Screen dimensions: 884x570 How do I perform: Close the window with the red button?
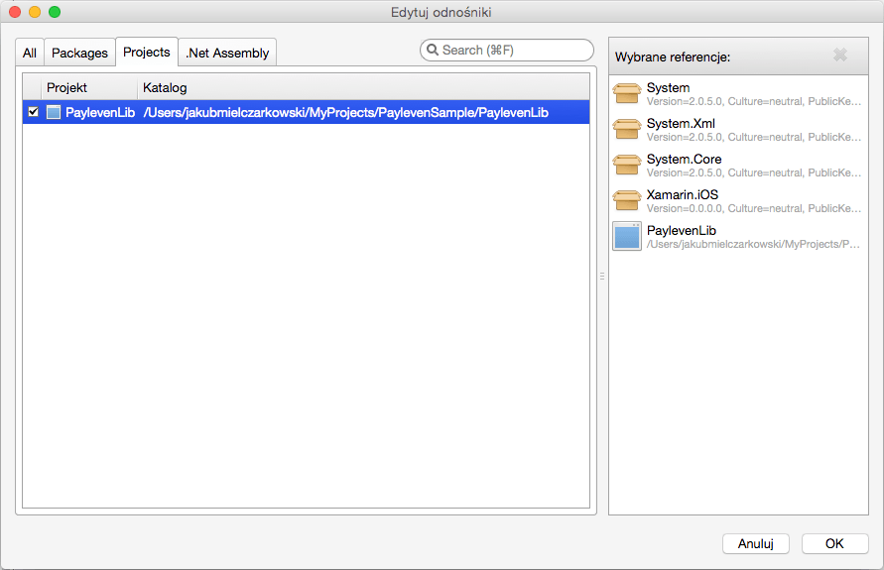pos(15,12)
